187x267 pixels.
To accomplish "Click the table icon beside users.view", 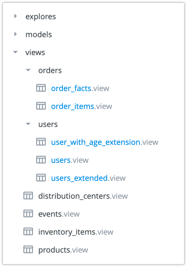I will pos(41,160).
